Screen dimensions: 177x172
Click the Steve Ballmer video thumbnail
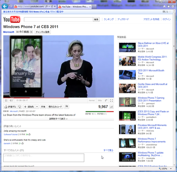coord(127,47)
